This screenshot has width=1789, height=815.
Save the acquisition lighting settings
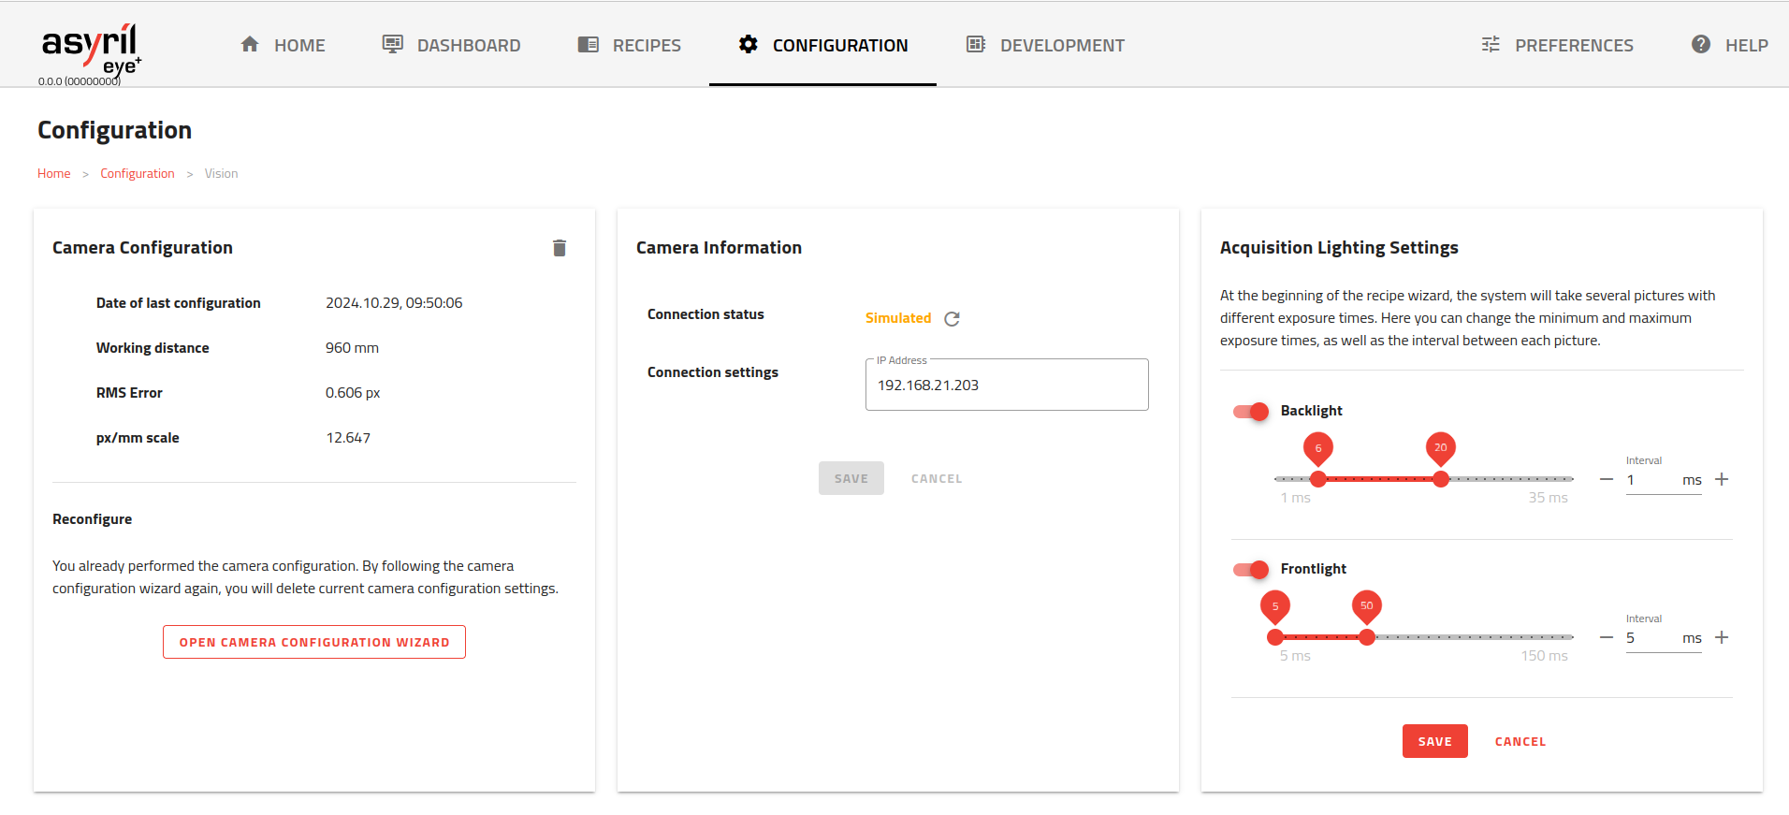[1434, 741]
